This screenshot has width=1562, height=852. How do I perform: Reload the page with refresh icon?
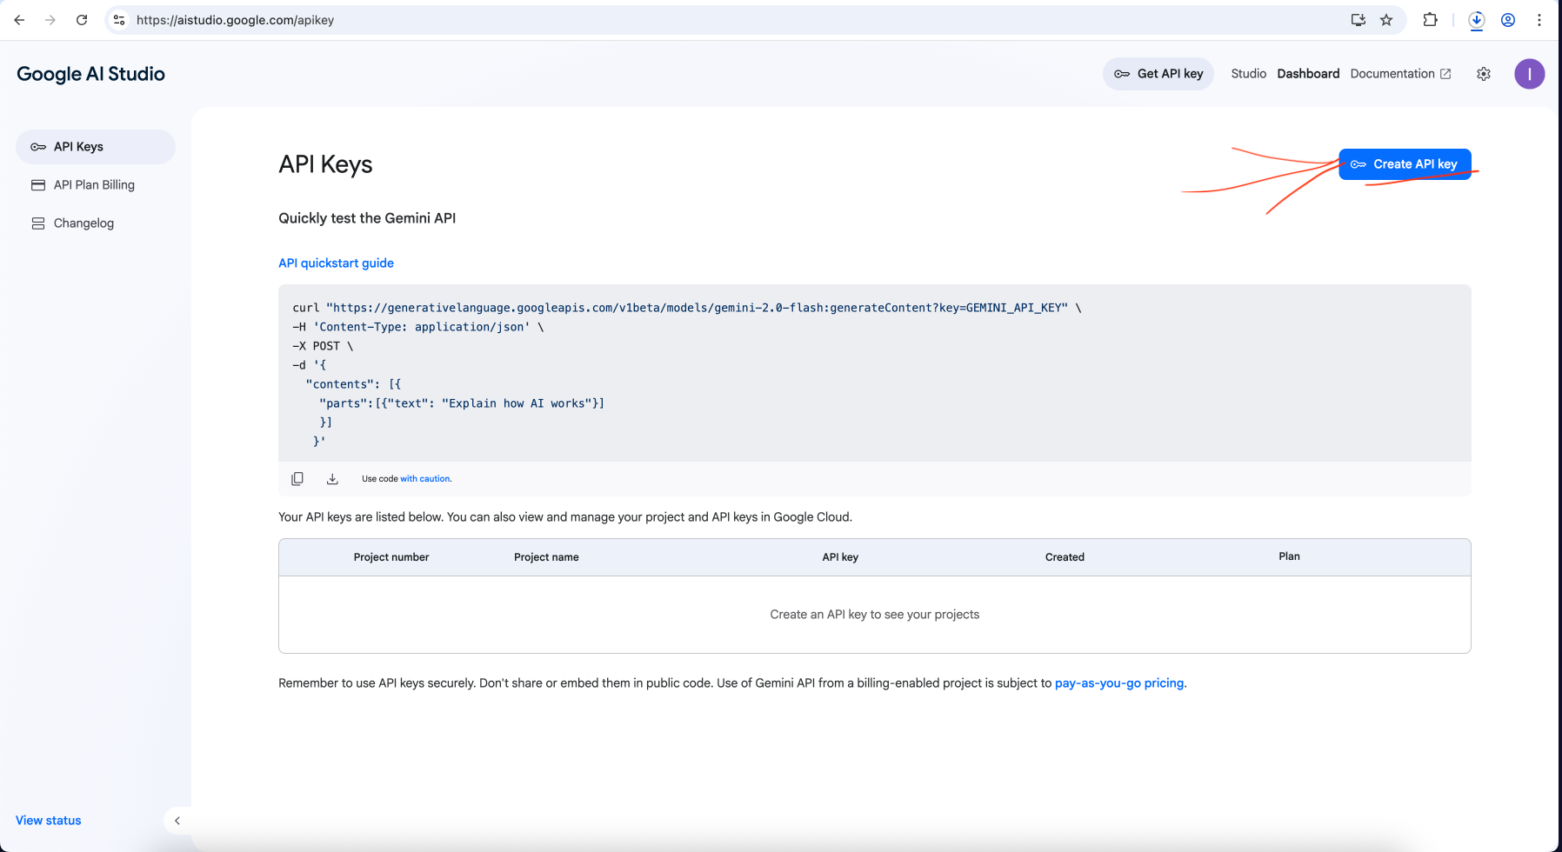pyautogui.click(x=82, y=20)
